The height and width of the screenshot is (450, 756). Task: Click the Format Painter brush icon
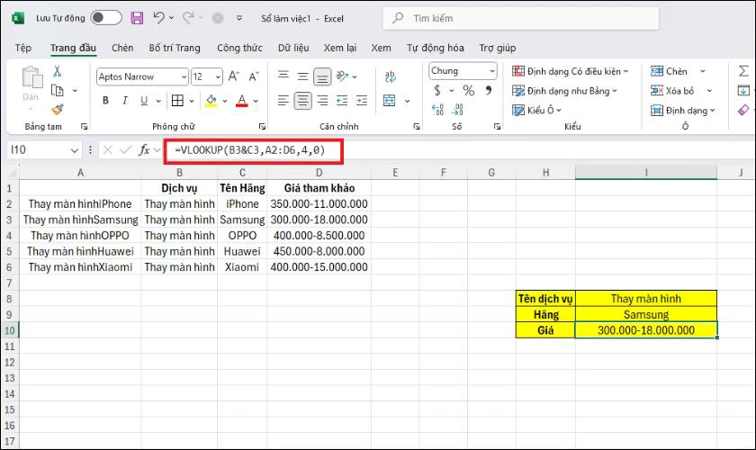58,110
